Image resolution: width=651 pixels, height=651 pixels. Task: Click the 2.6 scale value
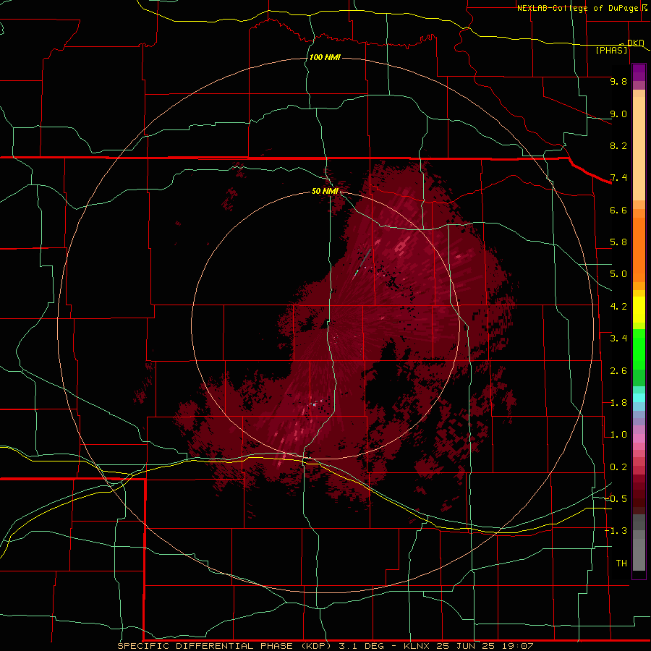click(x=618, y=371)
